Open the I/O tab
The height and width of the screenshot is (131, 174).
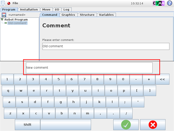[x=57, y=9]
